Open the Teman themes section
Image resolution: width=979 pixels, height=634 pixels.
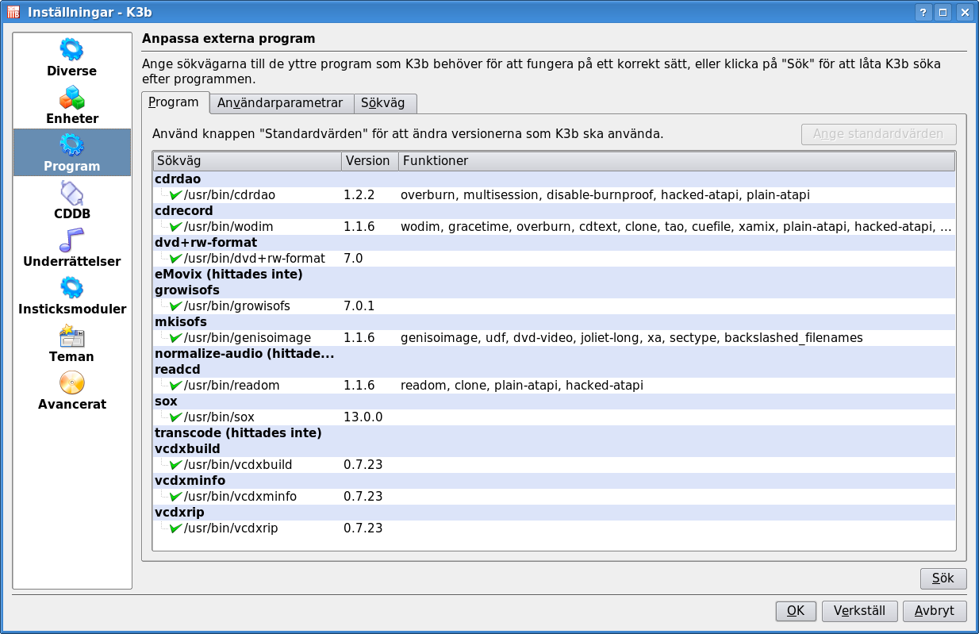[x=71, y=343]
